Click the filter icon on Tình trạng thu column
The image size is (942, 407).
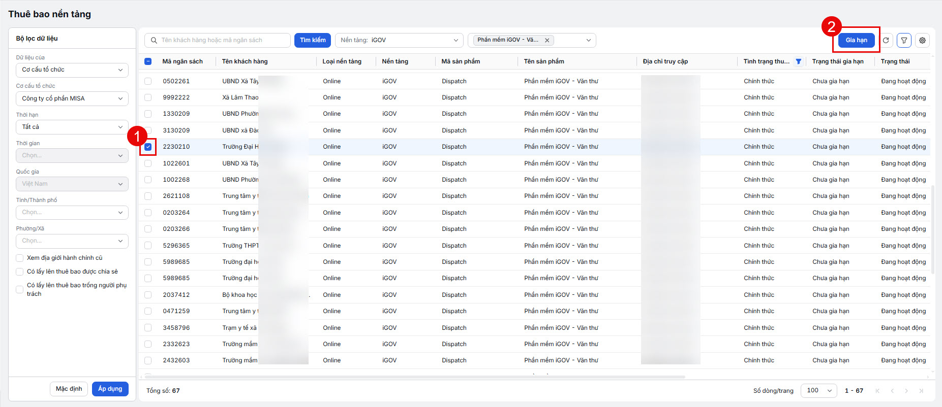(798, 61)
